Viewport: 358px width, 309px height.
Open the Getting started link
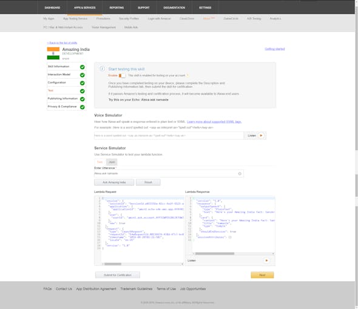coord(275,49)
